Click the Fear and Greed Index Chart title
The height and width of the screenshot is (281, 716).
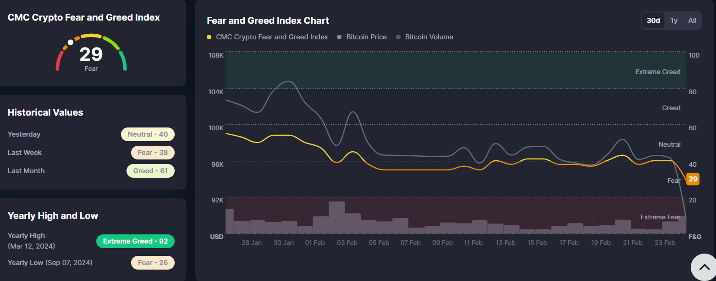click(268, 21)
